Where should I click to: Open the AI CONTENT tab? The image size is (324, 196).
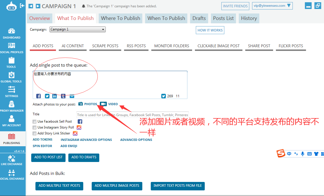72,46
